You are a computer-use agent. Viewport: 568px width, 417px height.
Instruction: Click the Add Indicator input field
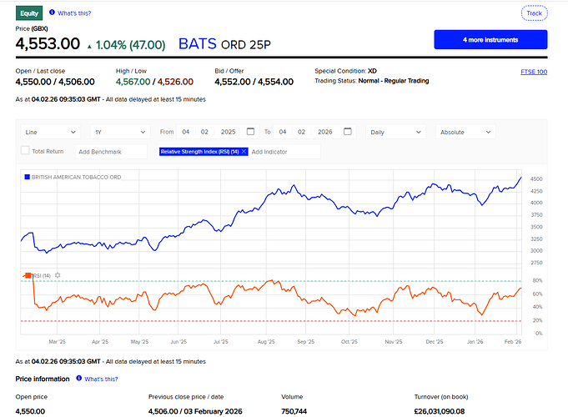[x=284, y=152]
